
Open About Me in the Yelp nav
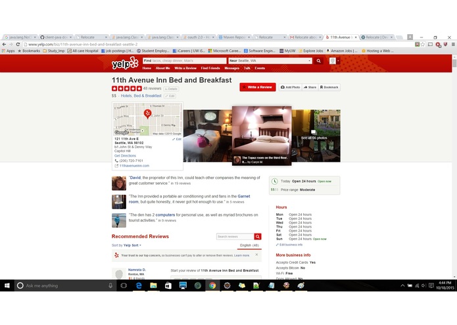pyautogui.click(x=162, y=68)
